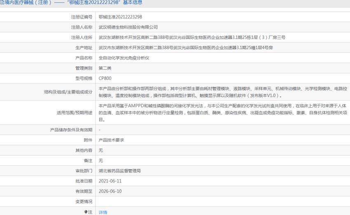Viewport: 350px width, 215px height.
Task: Click the page title 境内医疗器械（注册）基本信息
Action: (x=73, y=3)
